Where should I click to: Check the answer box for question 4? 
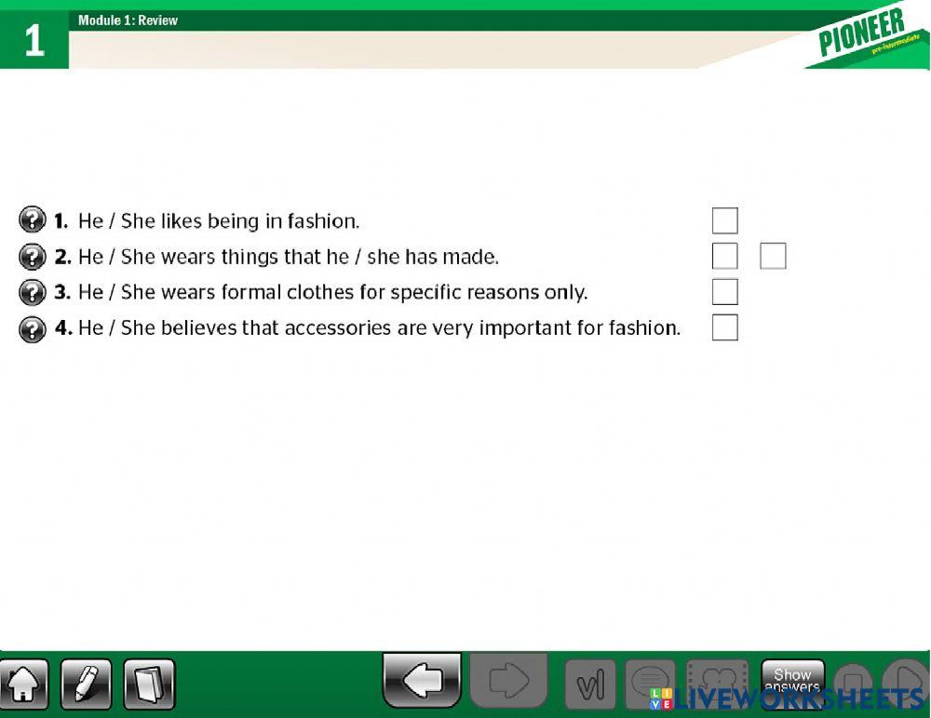[725, 327]
